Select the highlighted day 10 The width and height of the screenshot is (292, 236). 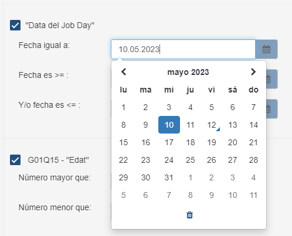point(169,125)
